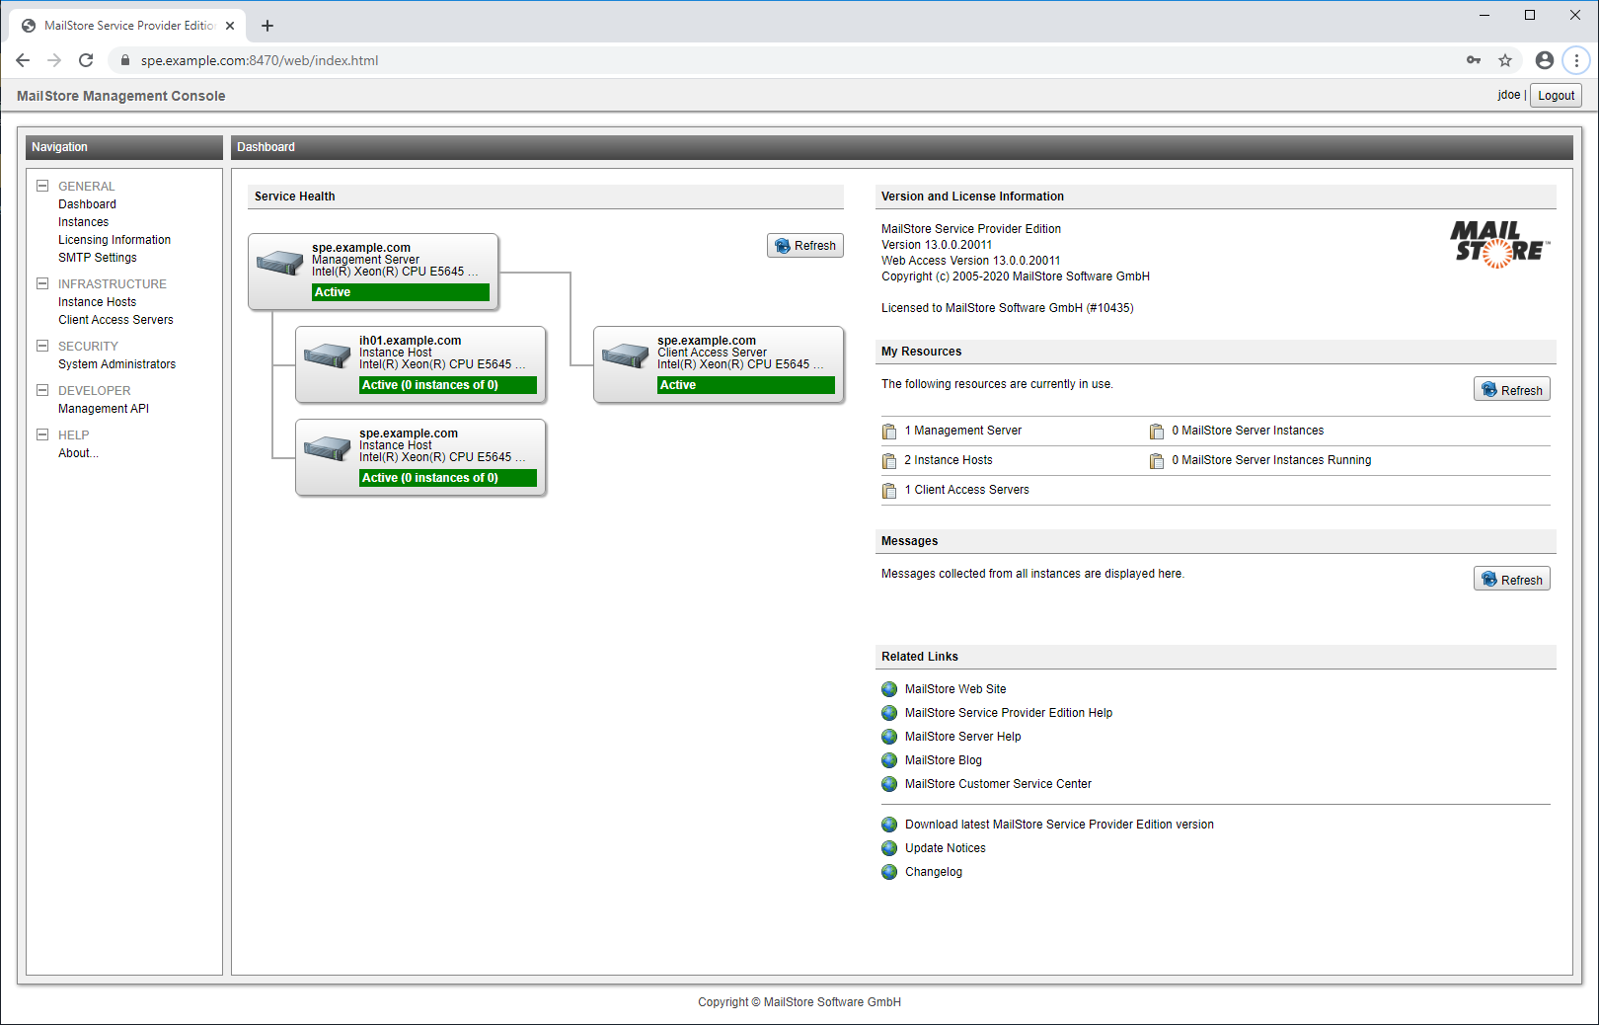Collapse the INFRASTRUCTURE tree section
Viewport: 1599px width, 1025px height.
point(42,283)
